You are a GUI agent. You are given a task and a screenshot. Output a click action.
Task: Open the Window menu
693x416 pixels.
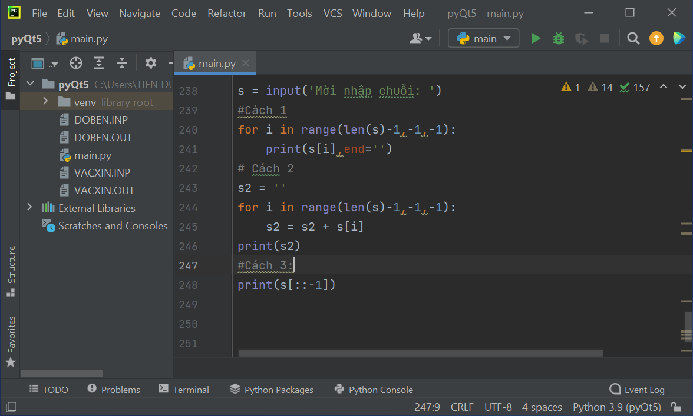coord(372,14)
